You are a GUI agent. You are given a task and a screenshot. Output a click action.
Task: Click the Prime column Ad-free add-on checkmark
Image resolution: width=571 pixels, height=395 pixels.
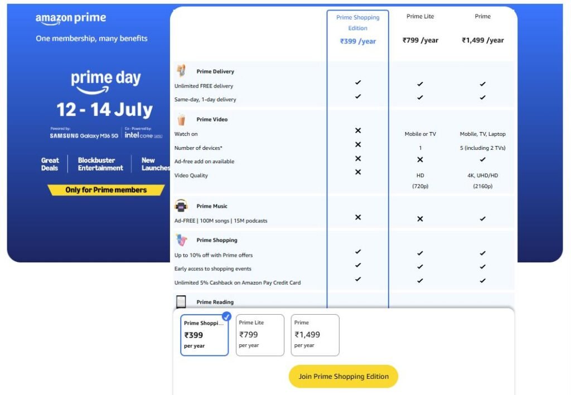[482, 159]
